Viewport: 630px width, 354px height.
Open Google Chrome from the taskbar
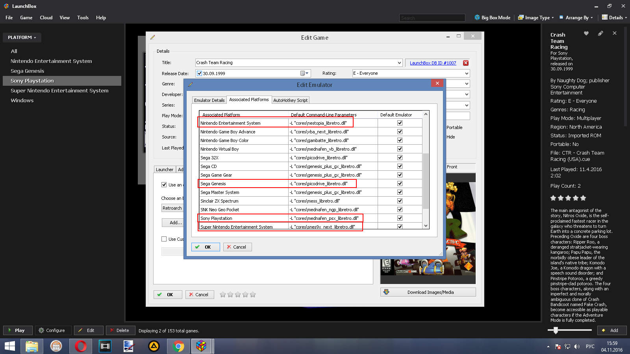point(178,346)
